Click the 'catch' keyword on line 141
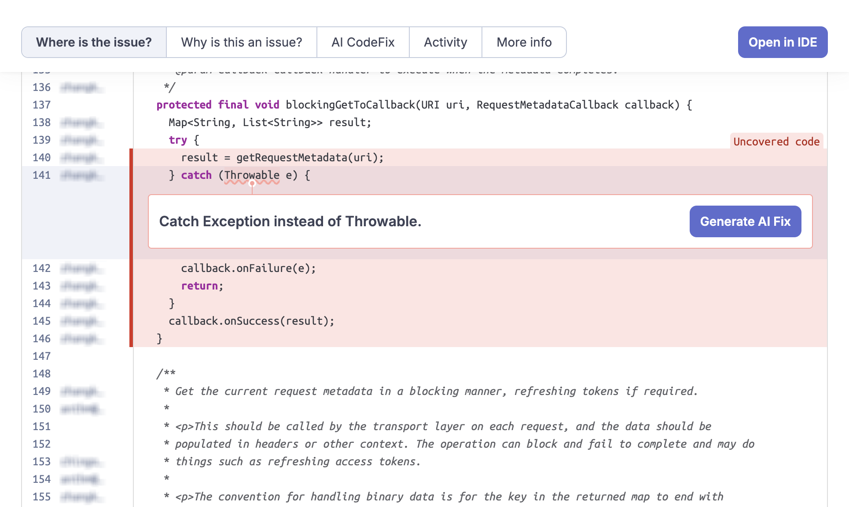 point(196,175)
